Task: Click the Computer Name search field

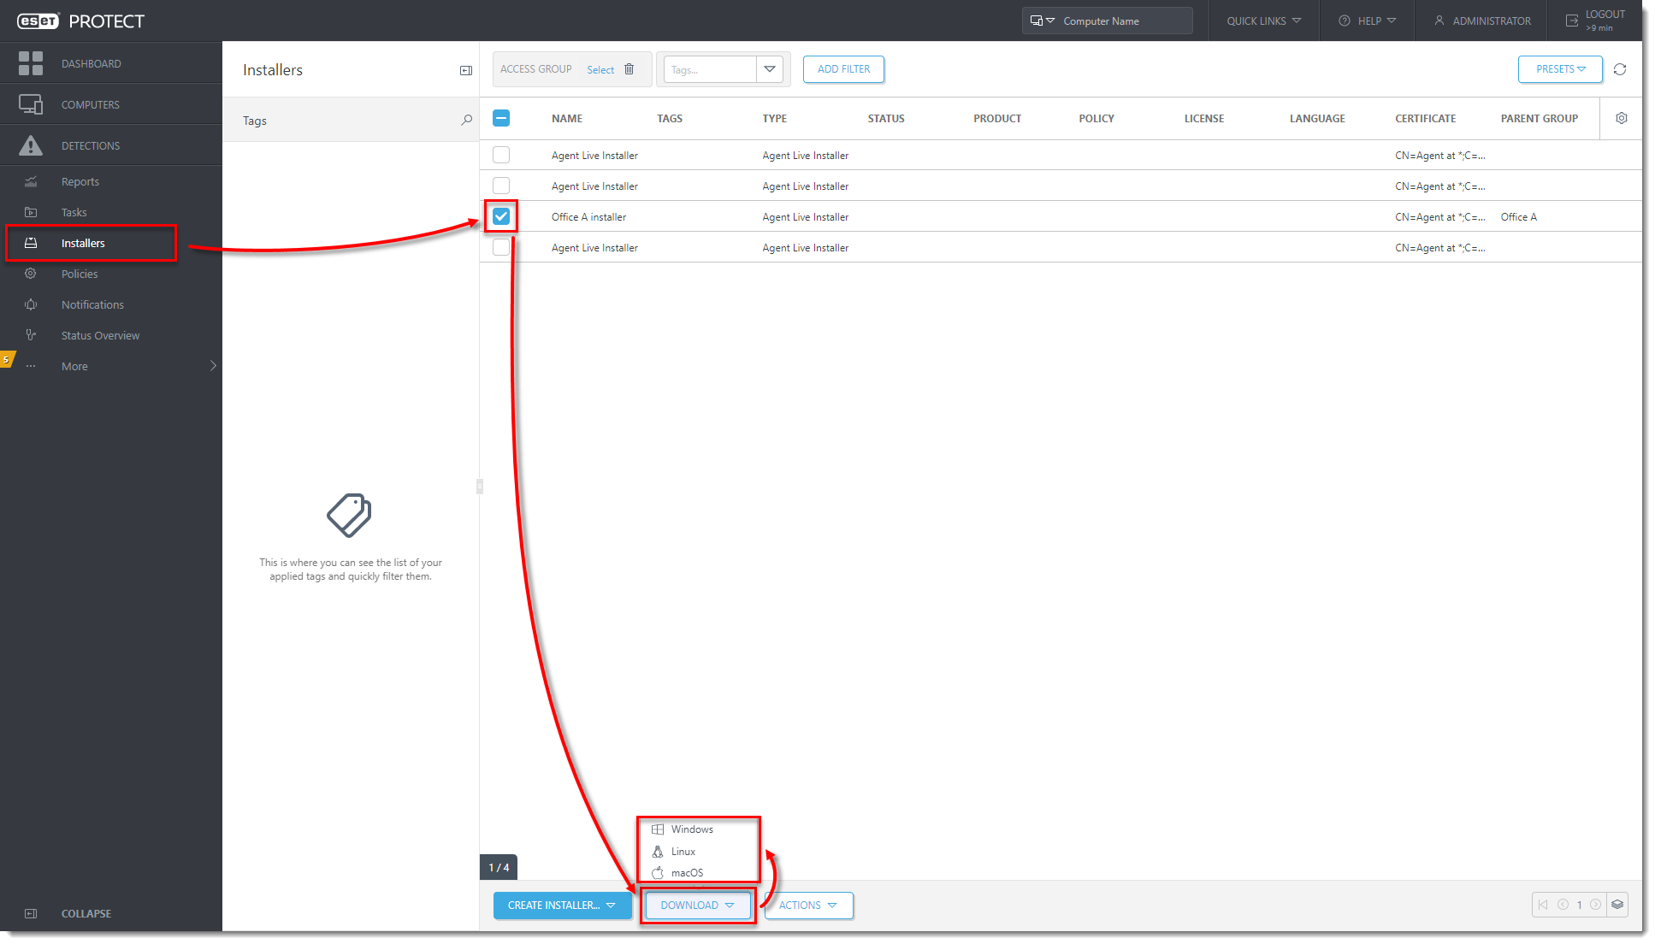Action: [x=1120, y=21]
